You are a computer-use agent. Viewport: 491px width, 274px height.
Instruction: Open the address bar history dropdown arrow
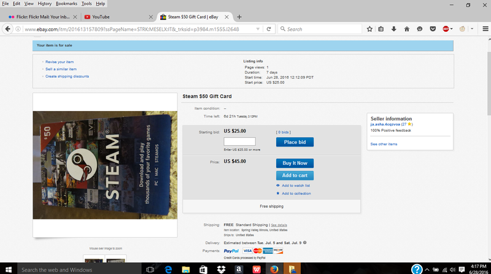click(x=258, y=29)
